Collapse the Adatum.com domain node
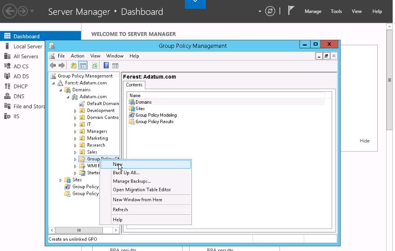395x251 pixels. click(x=68, y=97)
